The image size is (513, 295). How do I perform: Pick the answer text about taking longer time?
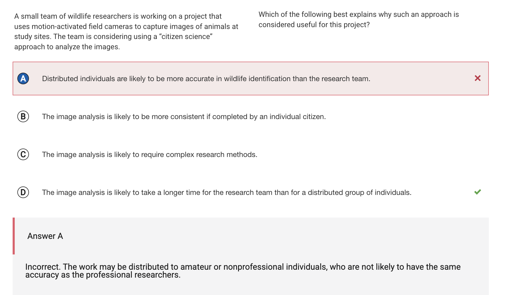click(226, 193)
